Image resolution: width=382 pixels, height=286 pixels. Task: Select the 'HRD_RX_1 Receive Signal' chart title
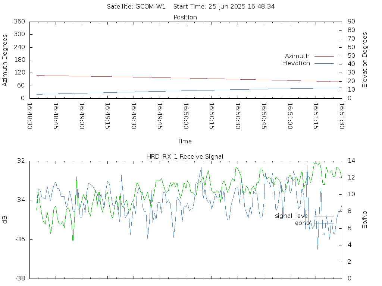tap(185, 157)
